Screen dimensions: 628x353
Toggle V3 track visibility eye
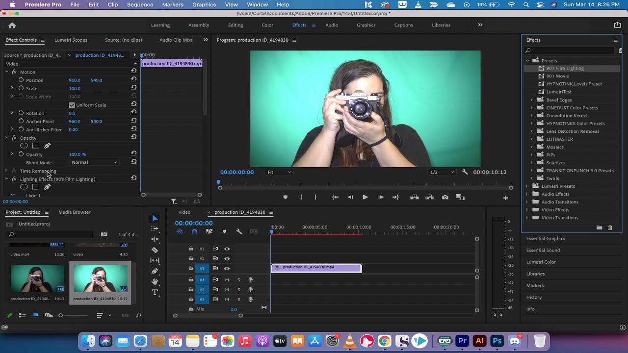tap(227, 249)
